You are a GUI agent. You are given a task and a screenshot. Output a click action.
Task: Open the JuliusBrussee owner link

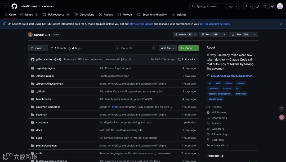(x=28, y=6)
